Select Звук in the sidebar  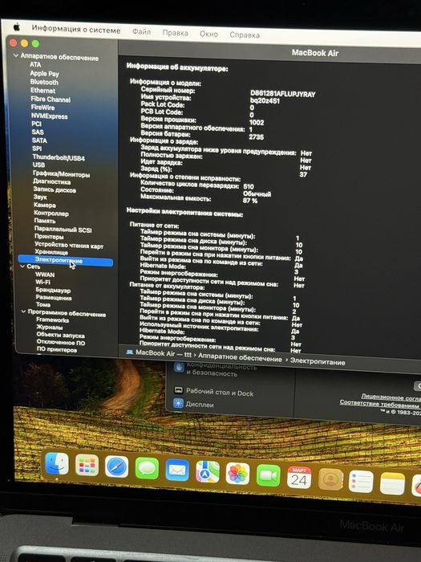pos(40,198)
